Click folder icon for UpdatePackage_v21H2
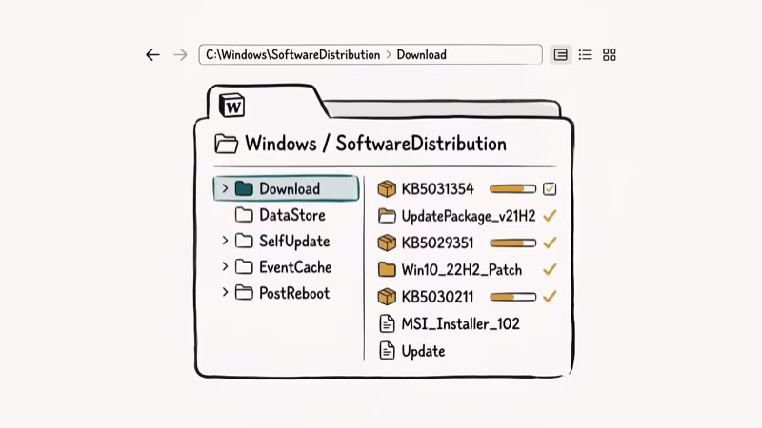Image resolution: width=762 pixels, height=428 pixels. (387, 216)
